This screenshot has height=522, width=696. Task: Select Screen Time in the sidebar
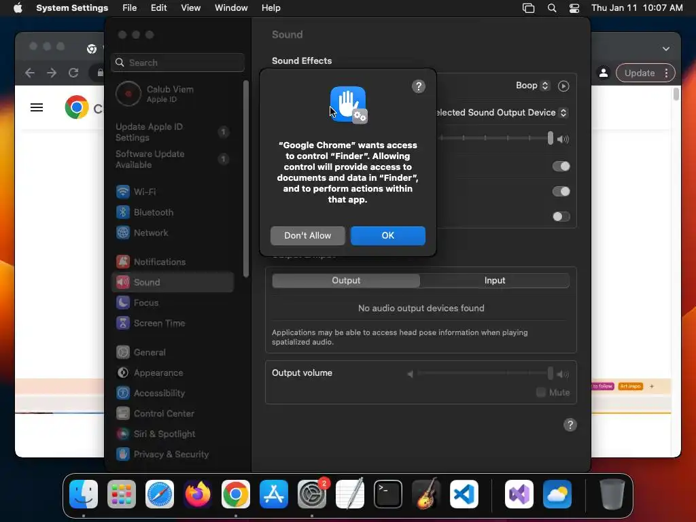(x=173, y=323)
